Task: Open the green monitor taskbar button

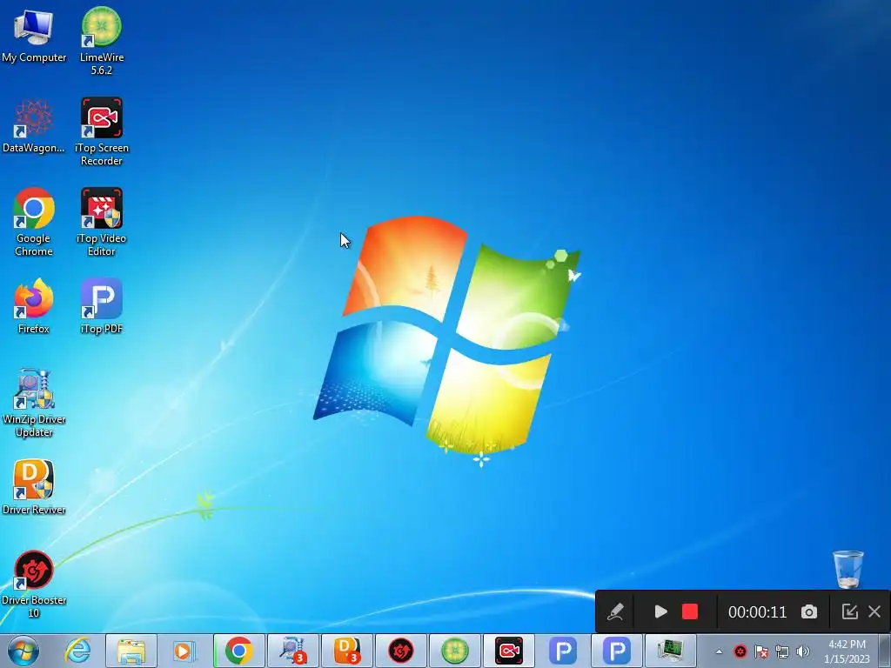Action: click(x=671, y=651)
